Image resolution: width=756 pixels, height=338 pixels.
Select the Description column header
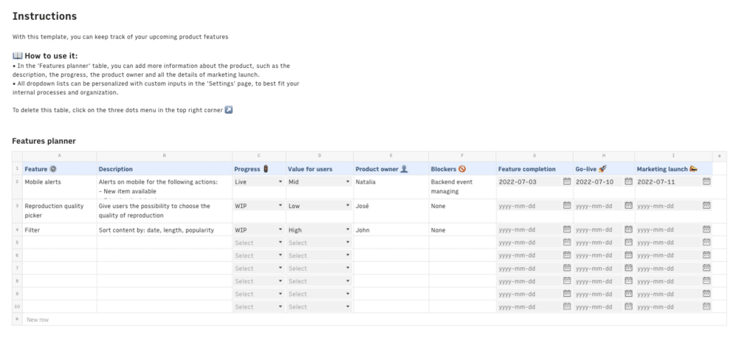pos(165,169)
